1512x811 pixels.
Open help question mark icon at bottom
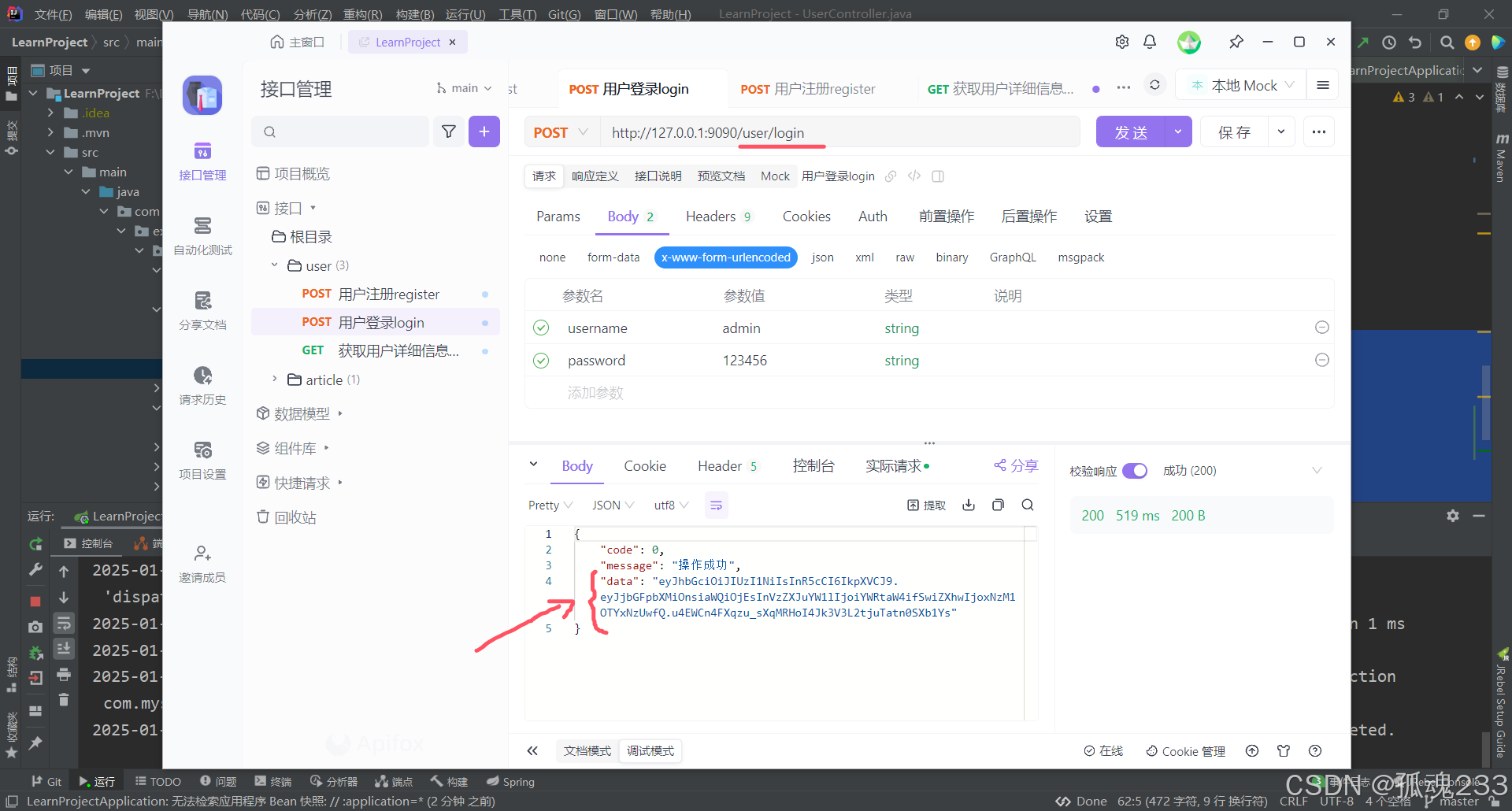[x=1315, y=750]
